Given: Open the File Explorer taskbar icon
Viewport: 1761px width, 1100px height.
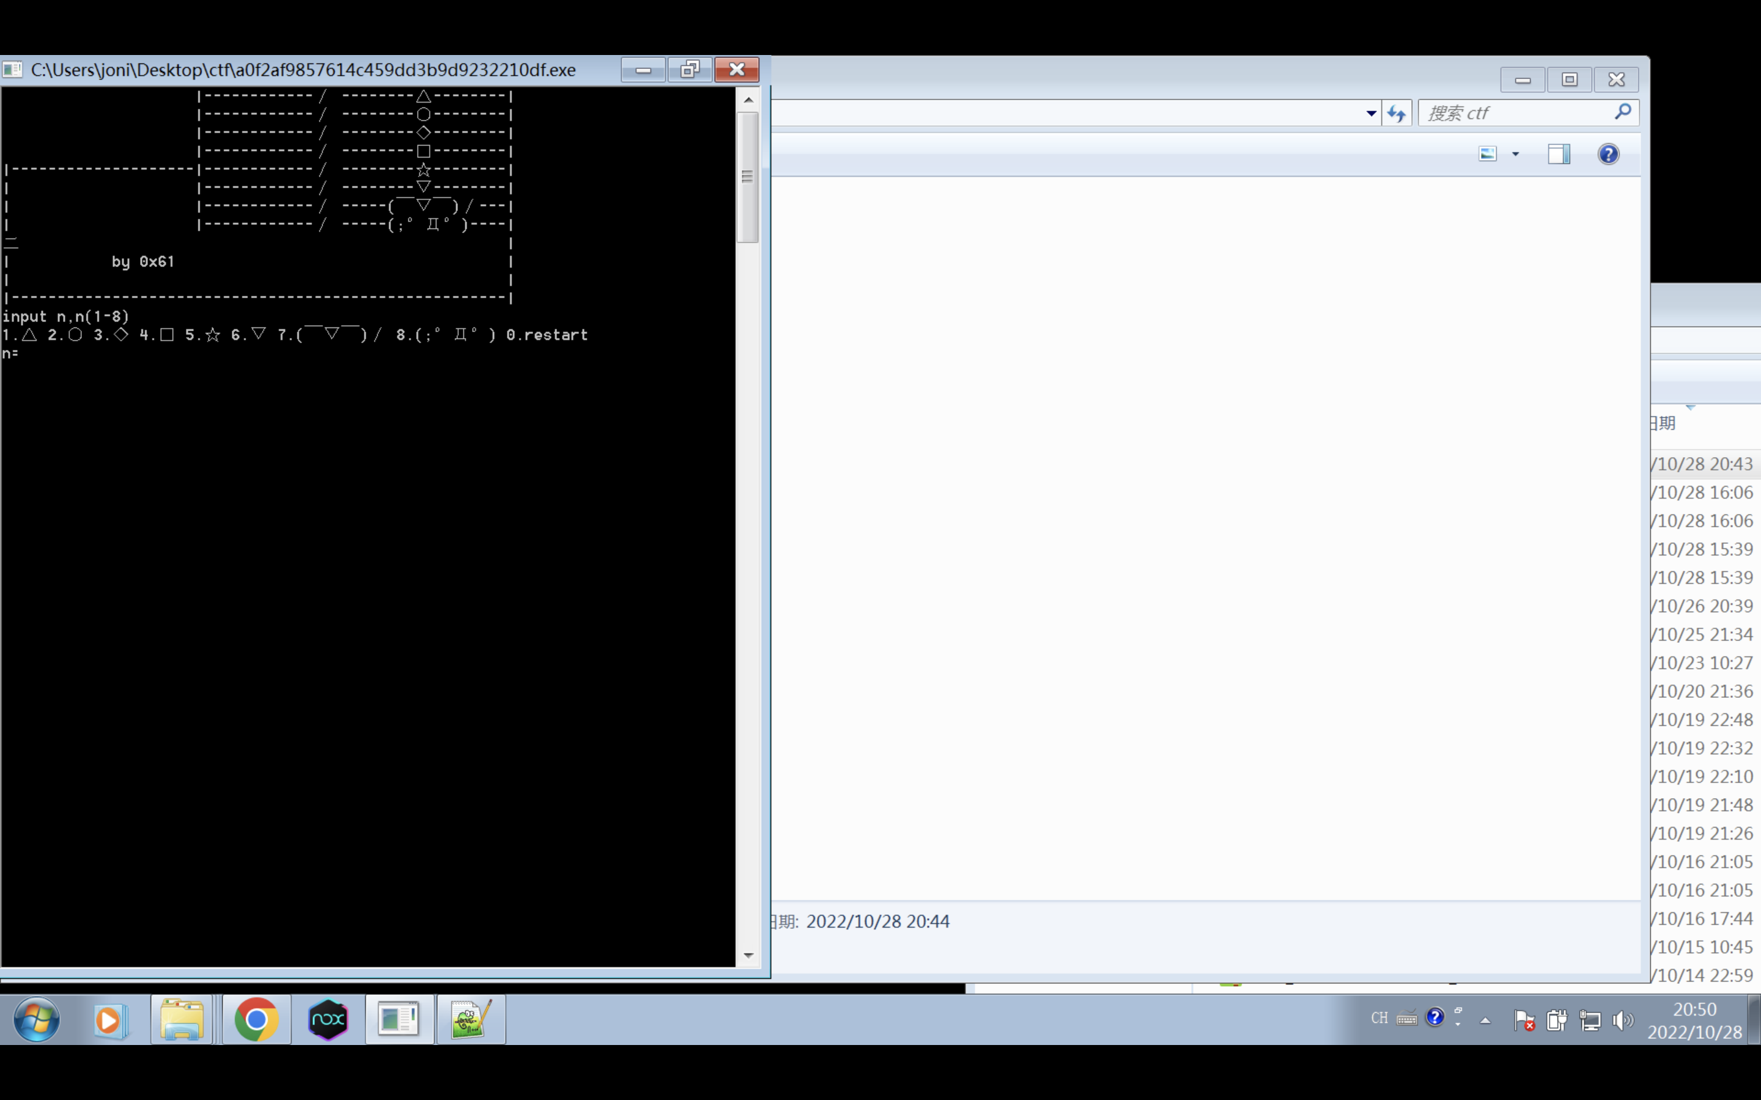Looking at the screenshot, I should click(182, 1019).
